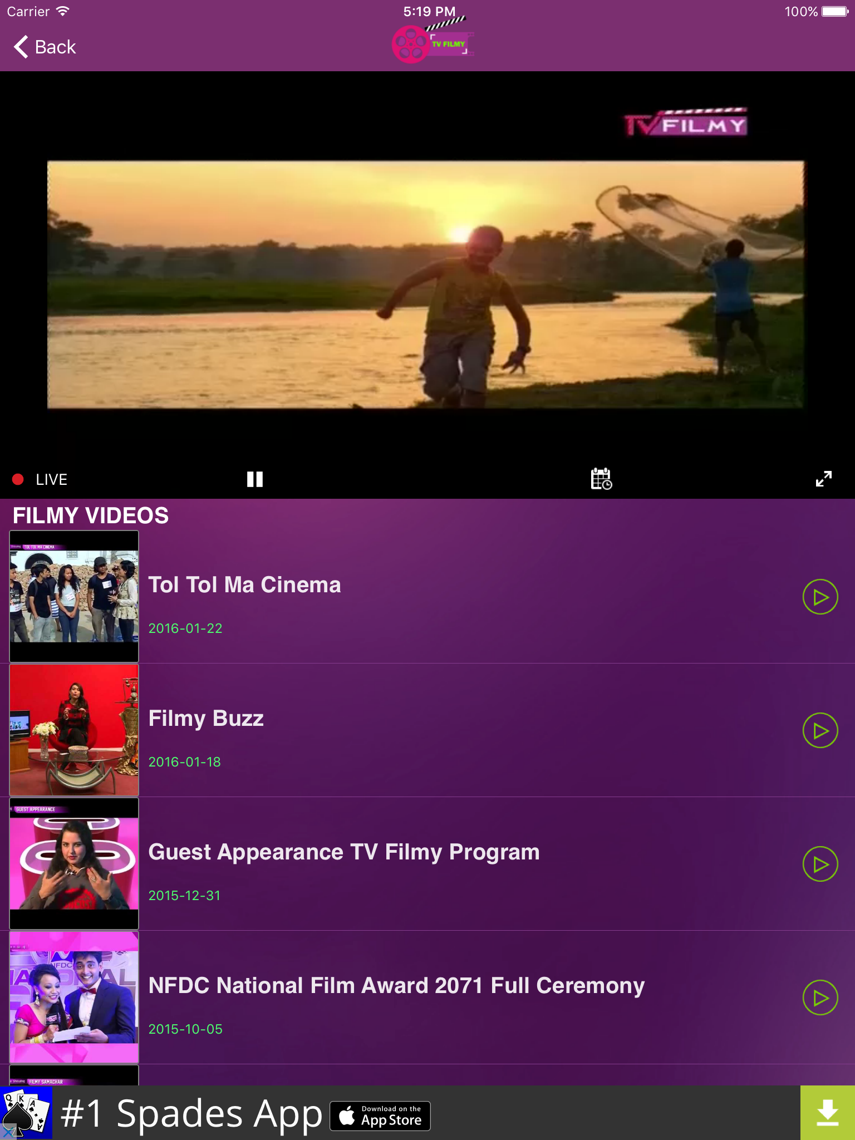The width and height of the screenshot is (855, 1140).
Task: Select the Filmy Buzz title
Action: (206, 719)
